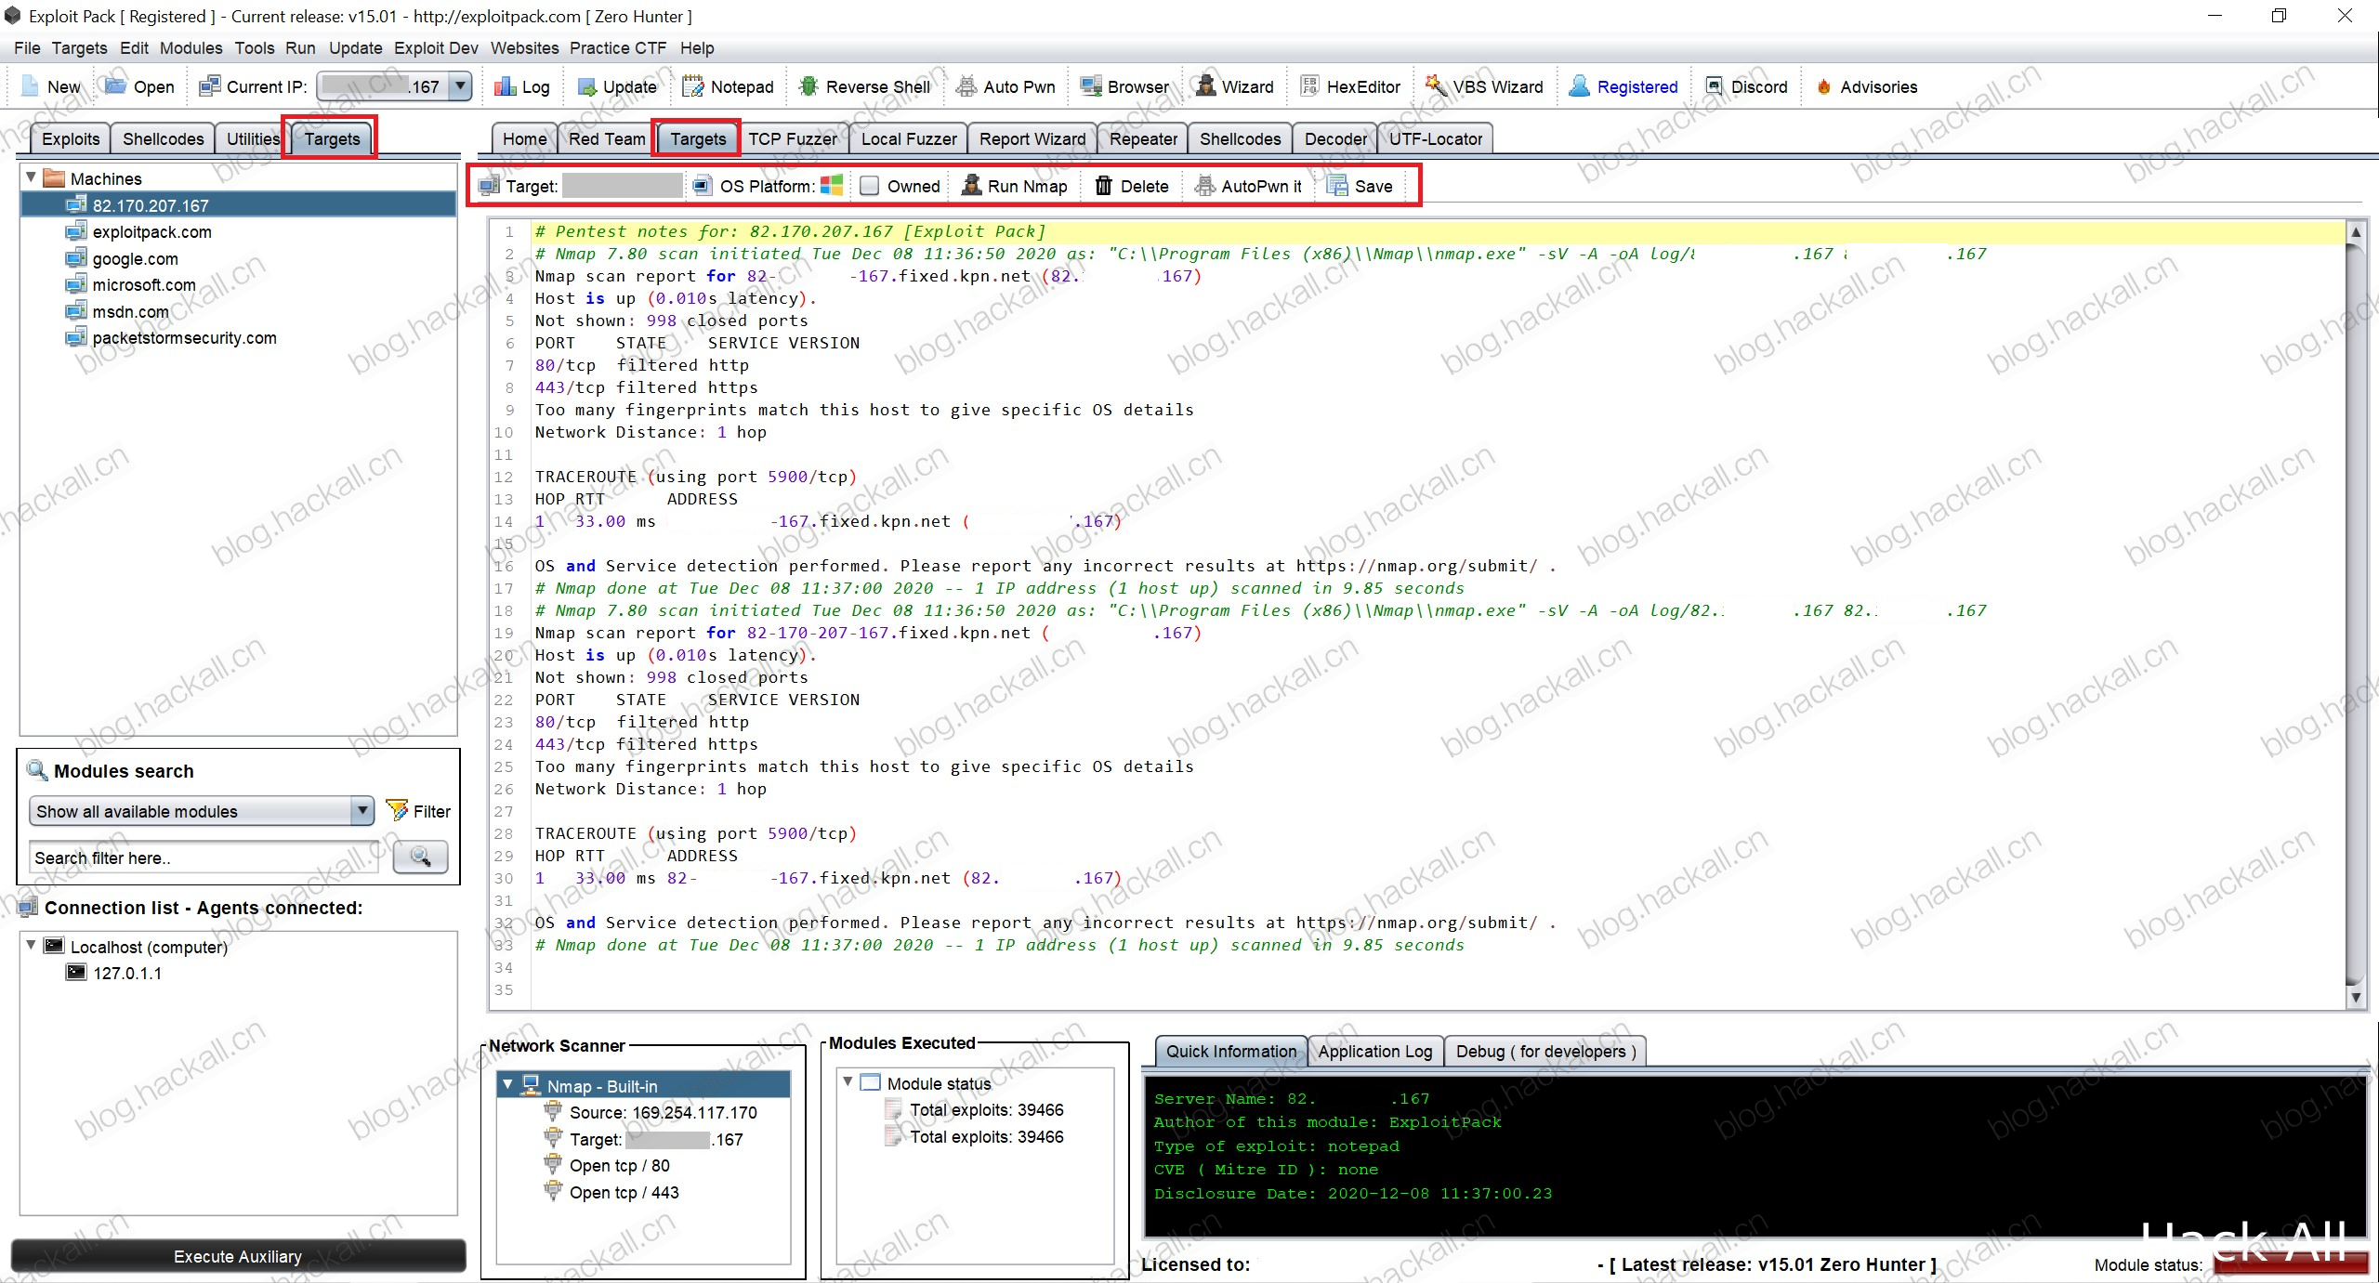Viewport: 2379px width, 1283px height.
Task: Open the File menu
Action: click(x=27, y=47)
